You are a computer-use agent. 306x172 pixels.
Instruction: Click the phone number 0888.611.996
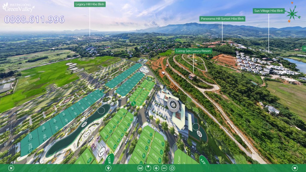34,19
